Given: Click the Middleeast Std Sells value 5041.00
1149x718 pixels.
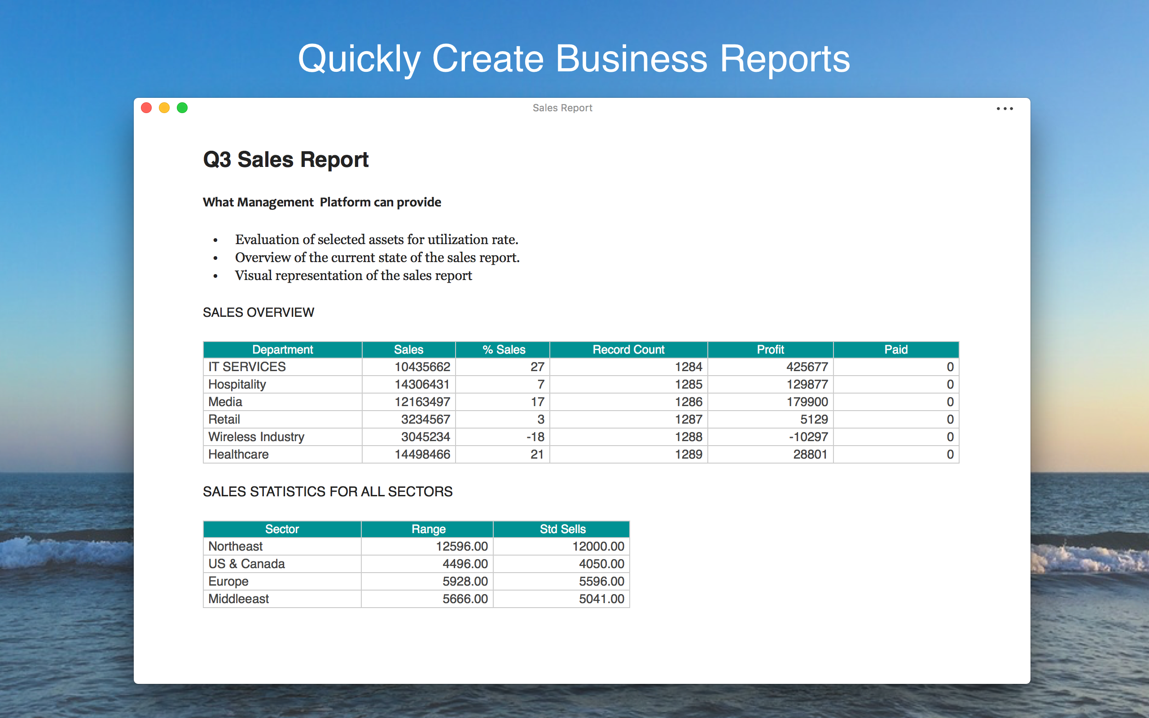Looking at the screenshot, I should pos(601,599).
